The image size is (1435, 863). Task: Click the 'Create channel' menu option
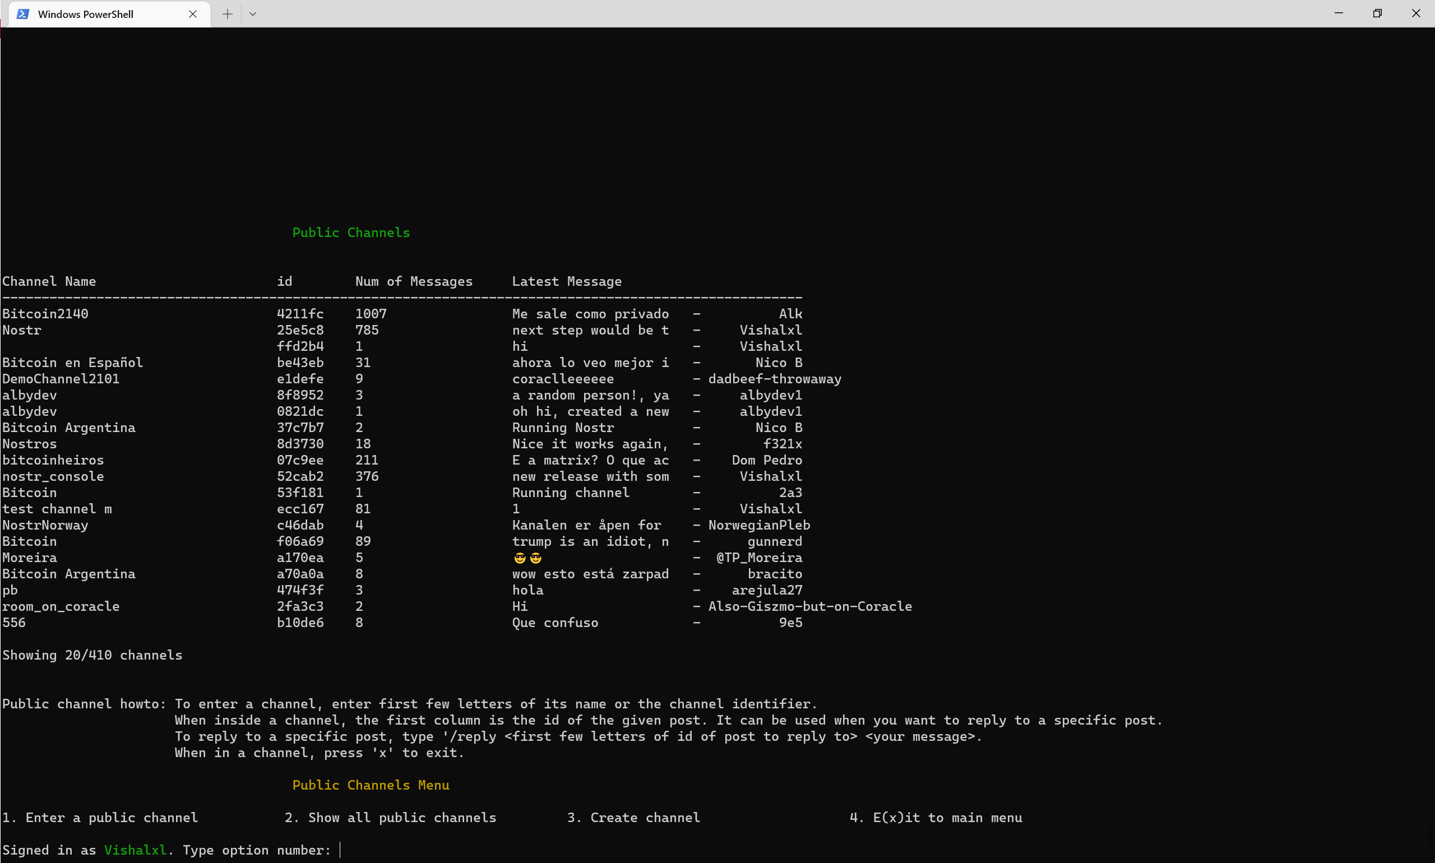(x=633, y=818)
